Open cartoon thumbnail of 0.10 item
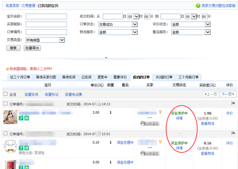Image resolution: width=238 pixels, height=169 pixels. (x=10, y=147)
